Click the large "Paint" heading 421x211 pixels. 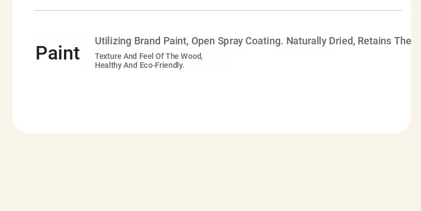pyautogui.click(x=57, y=53)
